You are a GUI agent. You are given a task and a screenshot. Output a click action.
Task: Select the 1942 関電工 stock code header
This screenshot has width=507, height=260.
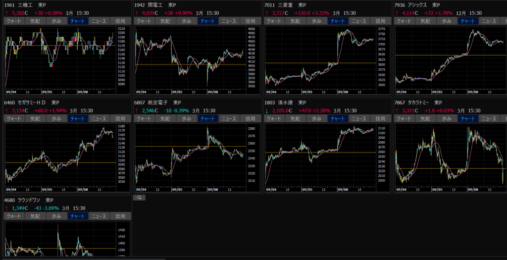pyautogui.click(x=140, y=5)
